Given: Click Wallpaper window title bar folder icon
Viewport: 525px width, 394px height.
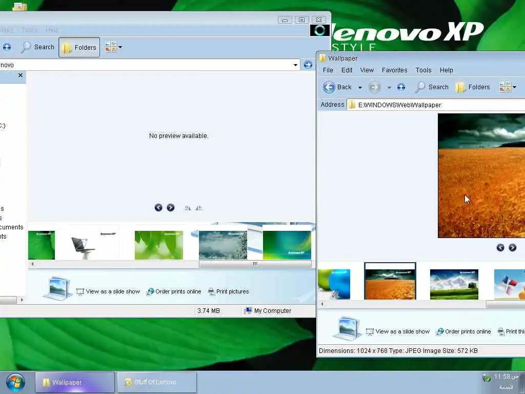Looking at the screenshot, I should click(x=322, y=58).
